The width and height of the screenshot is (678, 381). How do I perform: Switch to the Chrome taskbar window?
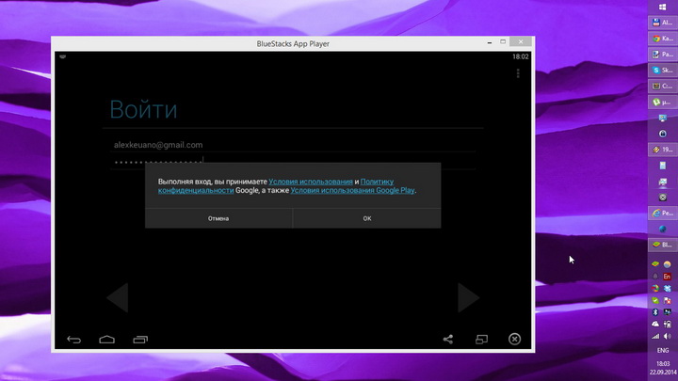(662, 39)
